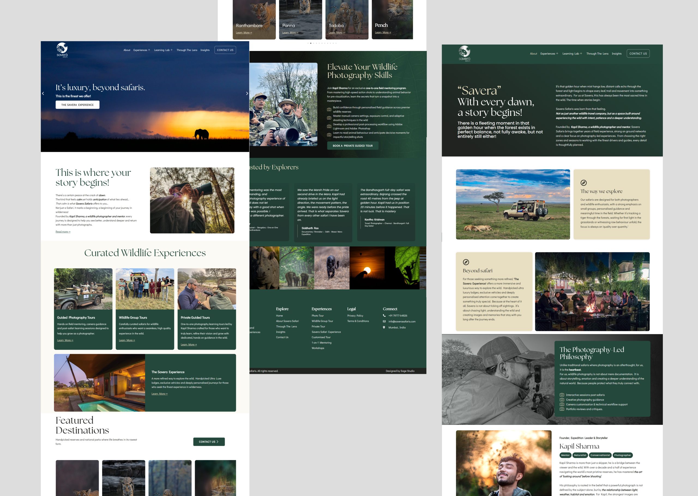The width and height of the screenshot is (698, 496).
Task: Click camera icon beside 'Build confidence through personalised' bullet
Action: [x=329, y=109]
